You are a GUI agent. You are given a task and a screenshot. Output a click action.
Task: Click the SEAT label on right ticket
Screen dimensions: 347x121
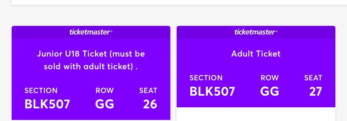[x=313, y=78]
